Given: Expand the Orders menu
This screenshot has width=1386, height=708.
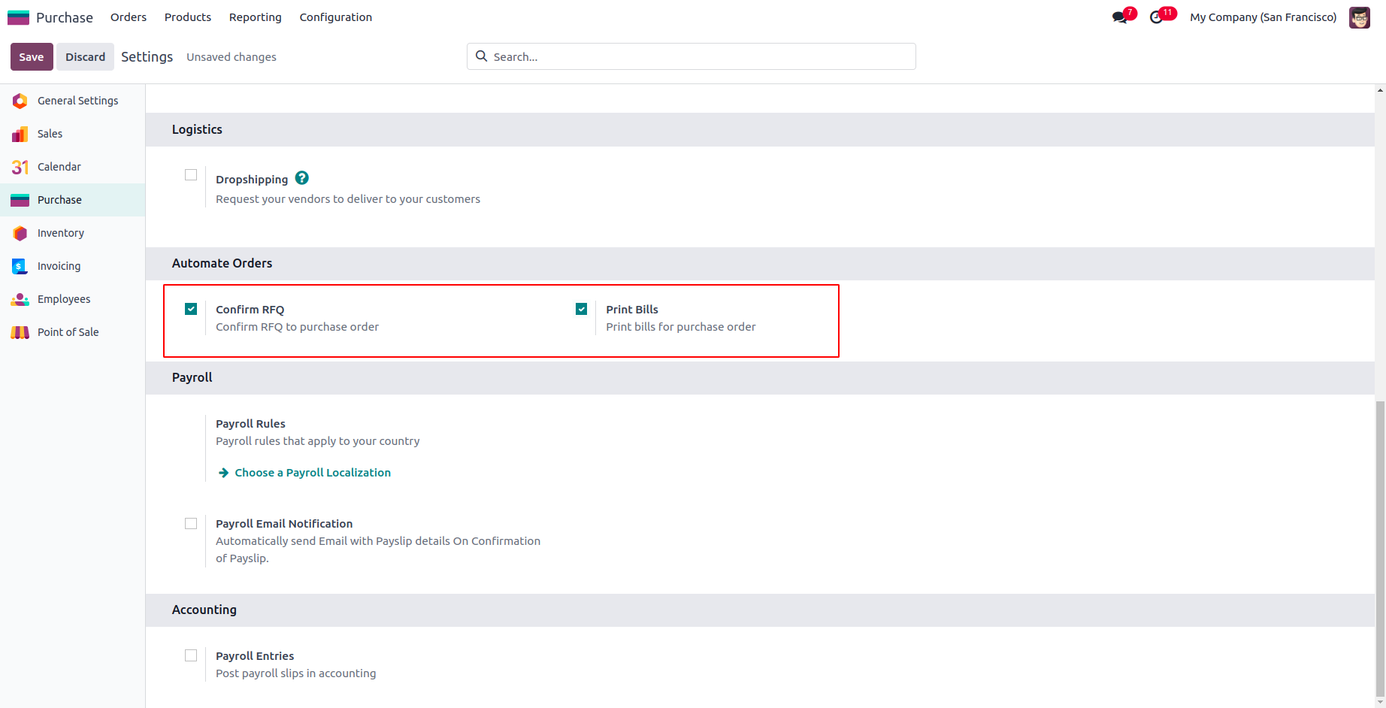Looking at the screenshot, I should click(129, 17).
